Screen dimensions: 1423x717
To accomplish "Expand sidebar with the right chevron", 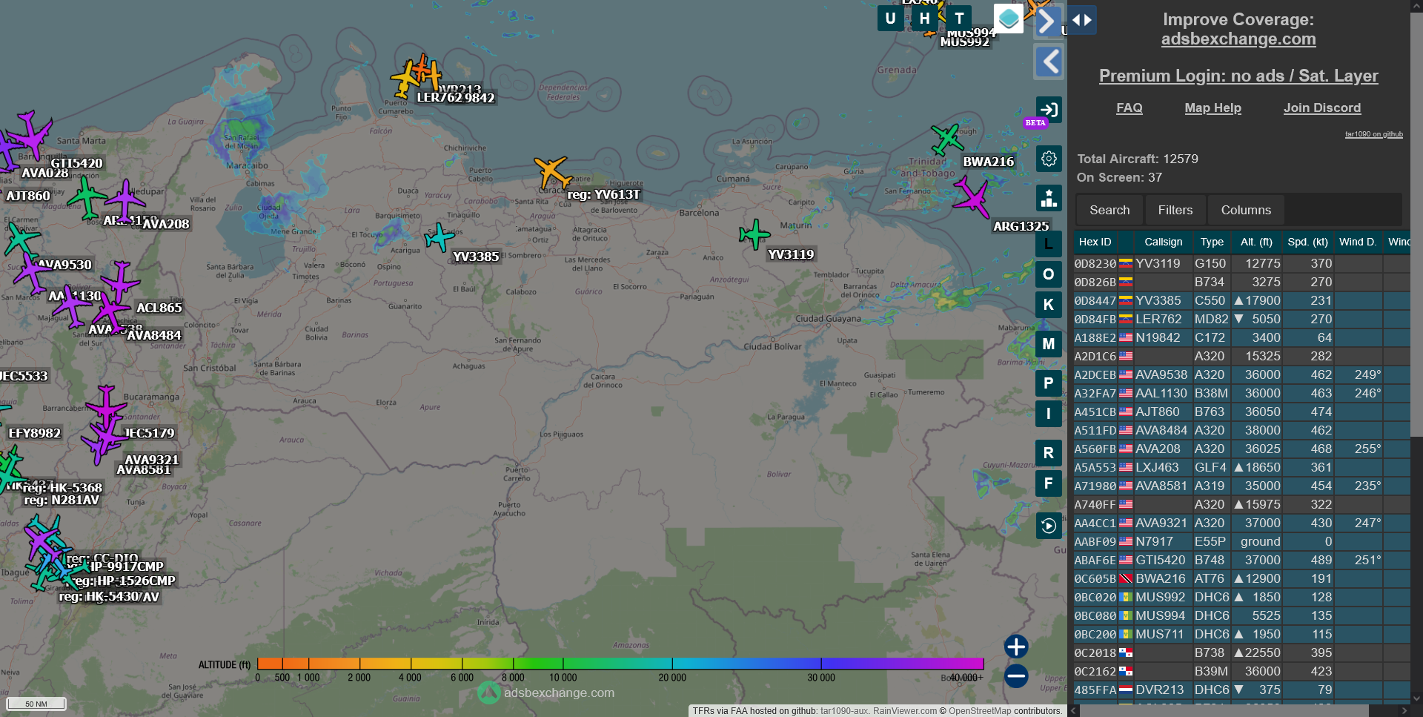I will coord(1046,21).
